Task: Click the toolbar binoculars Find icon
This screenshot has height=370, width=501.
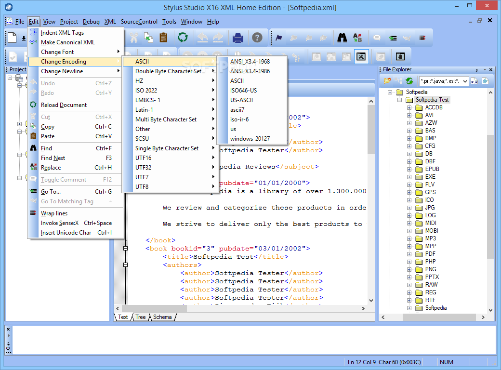Action: (x=342, y=38)
